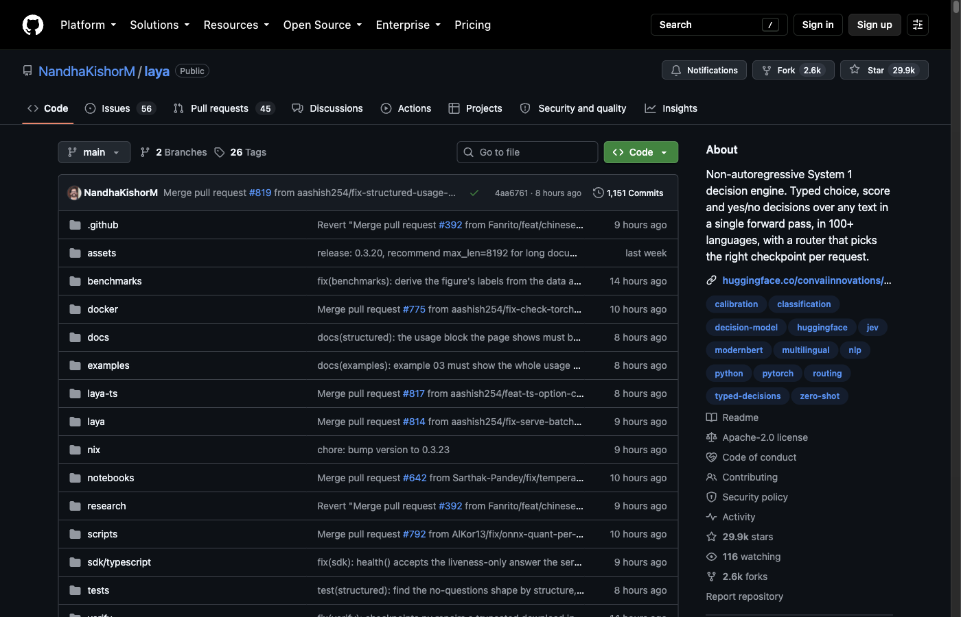Open the Notifications button

(704, 70)
